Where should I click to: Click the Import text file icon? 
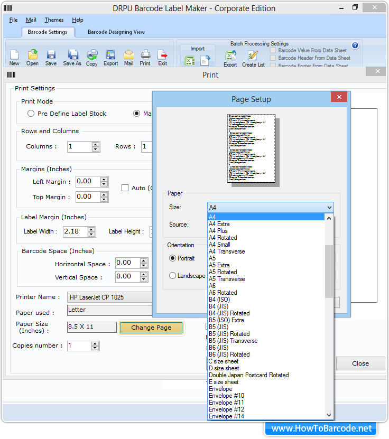[x=205, y=60]
